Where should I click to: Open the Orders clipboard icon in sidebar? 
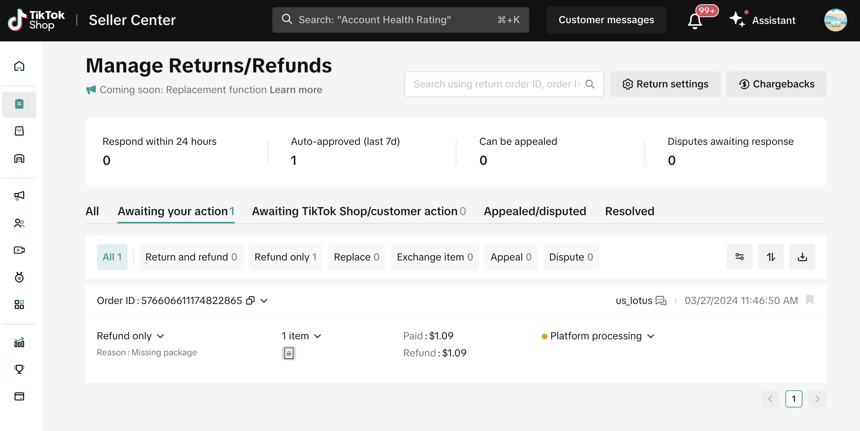pyautogui.click(x=19, y=105)
